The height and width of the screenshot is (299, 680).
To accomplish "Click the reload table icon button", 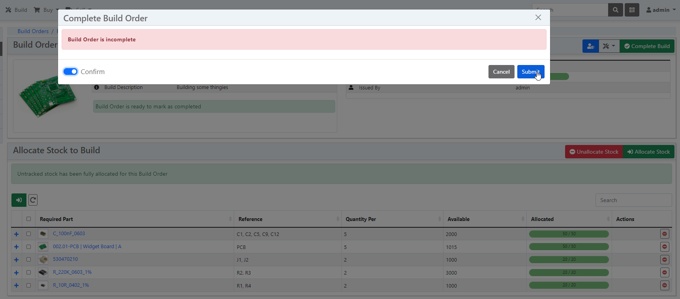I will pos(33,200).
